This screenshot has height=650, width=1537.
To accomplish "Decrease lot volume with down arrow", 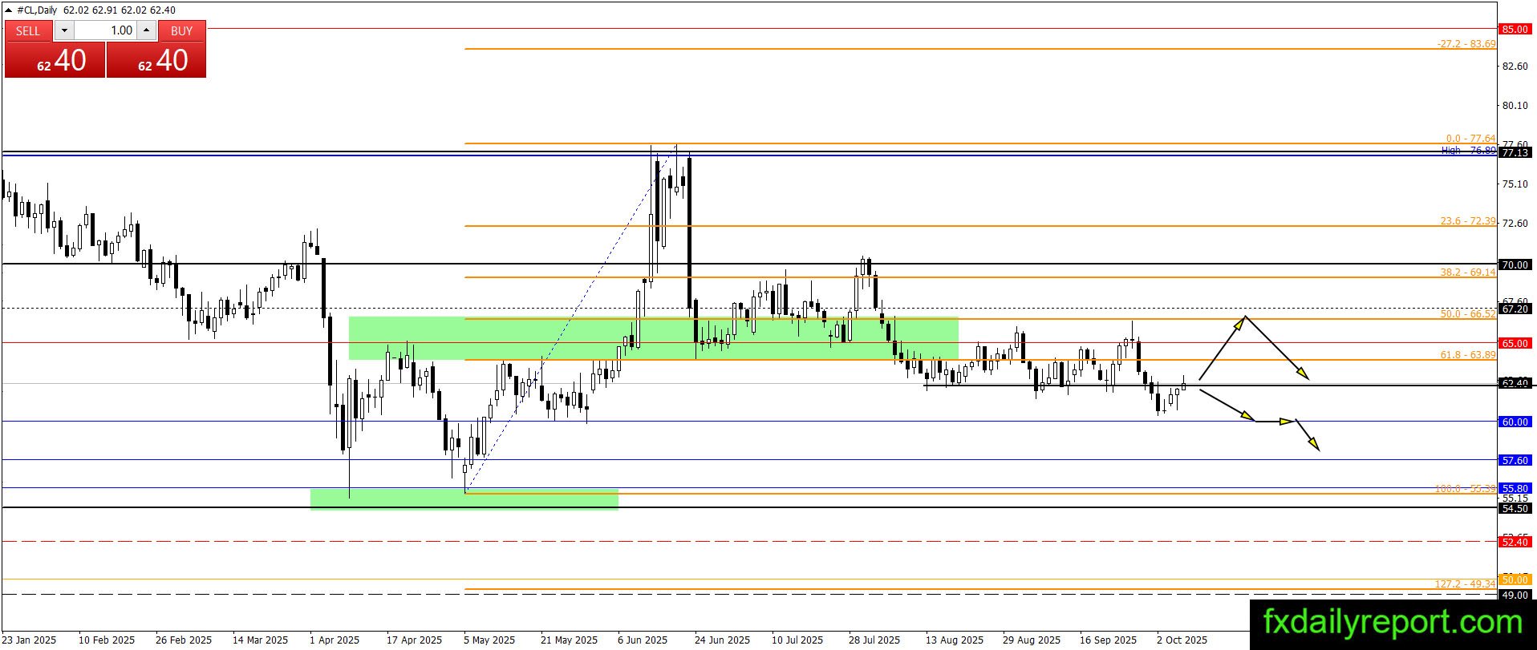I will 65,30.
